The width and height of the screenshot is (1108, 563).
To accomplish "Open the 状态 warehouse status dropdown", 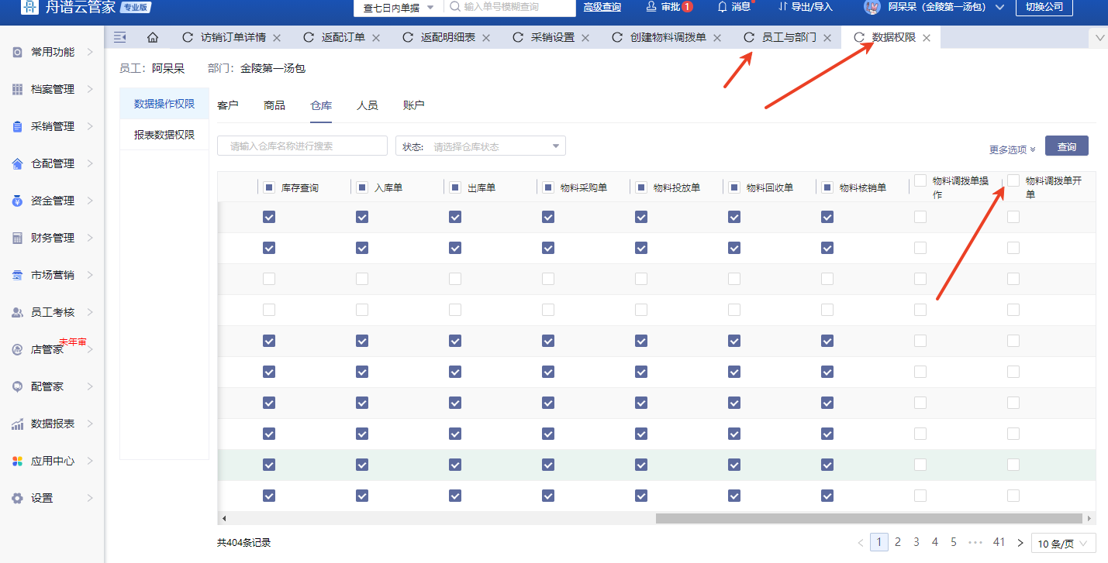I will point(481,146).
